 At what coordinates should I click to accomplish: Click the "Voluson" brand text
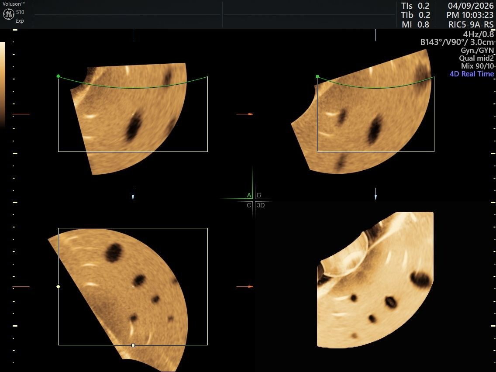[13, 4]
